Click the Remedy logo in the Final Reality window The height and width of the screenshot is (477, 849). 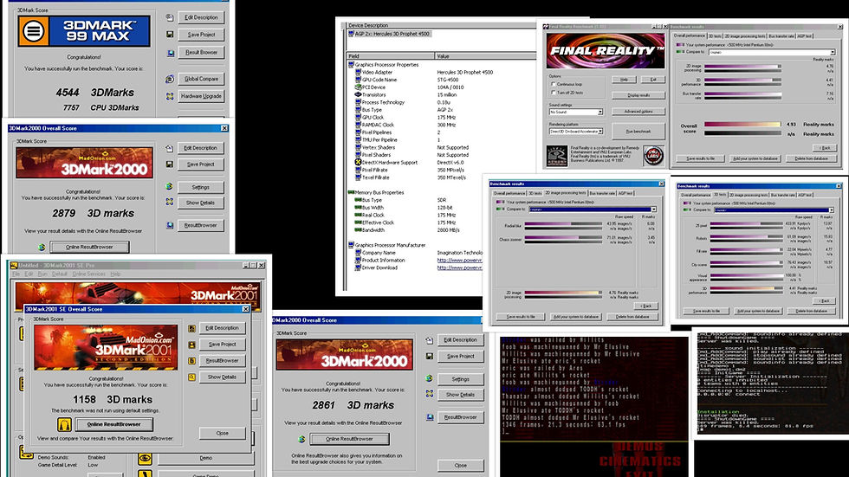(x=556, y=156)
